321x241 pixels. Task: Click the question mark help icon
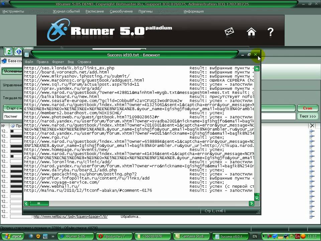click(271, 32)
